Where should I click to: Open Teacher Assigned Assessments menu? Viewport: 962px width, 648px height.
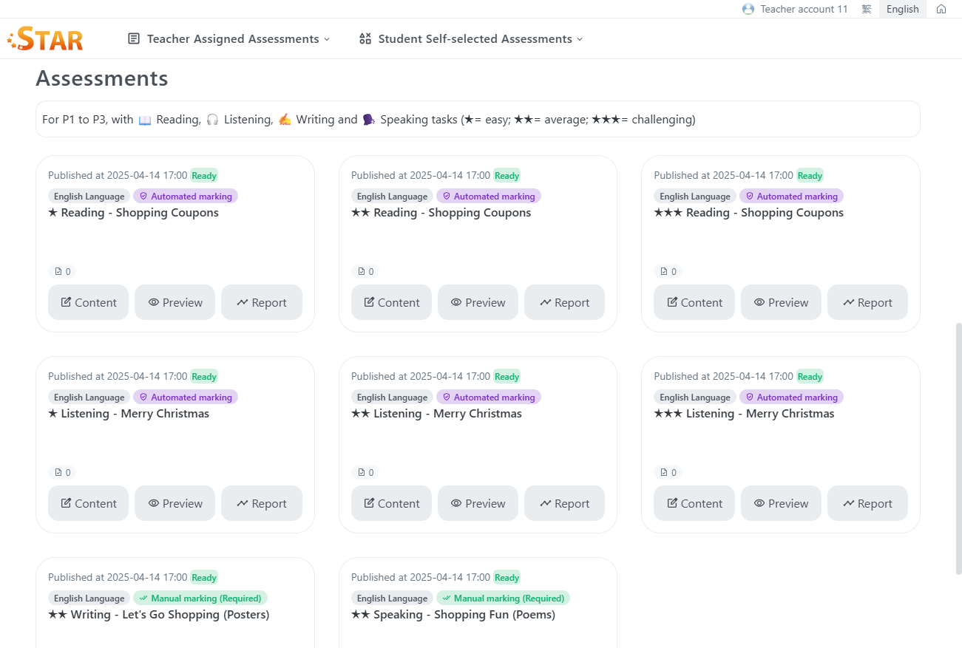point(232,38)
